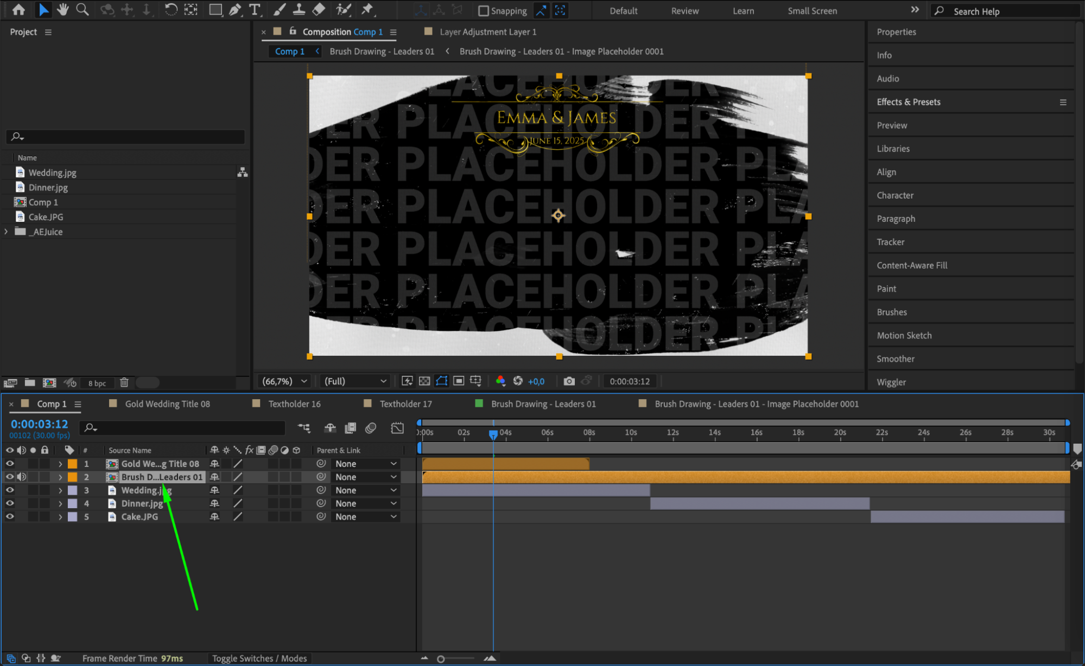Take a snapshot with camera icon
The image size is (1085, 666).
pos(568,381)
